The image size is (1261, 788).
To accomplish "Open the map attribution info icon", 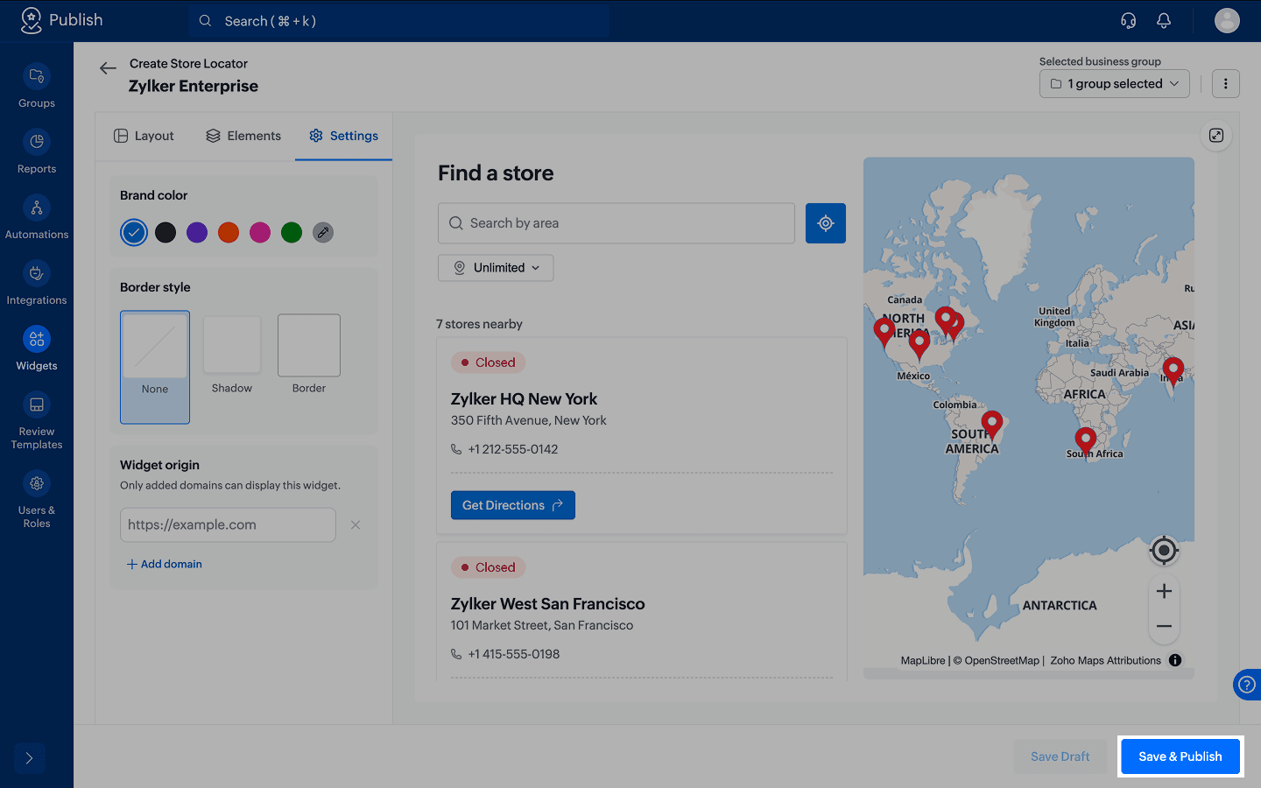I will click(1175, 660).
